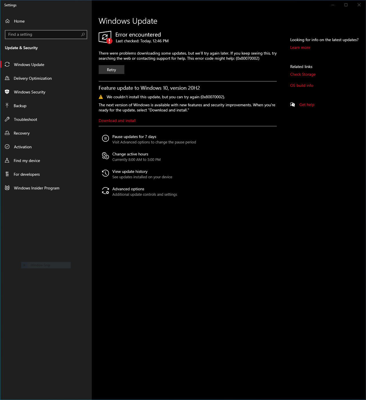Click the Find my device icon
The image size is (366, 400).
7,161
